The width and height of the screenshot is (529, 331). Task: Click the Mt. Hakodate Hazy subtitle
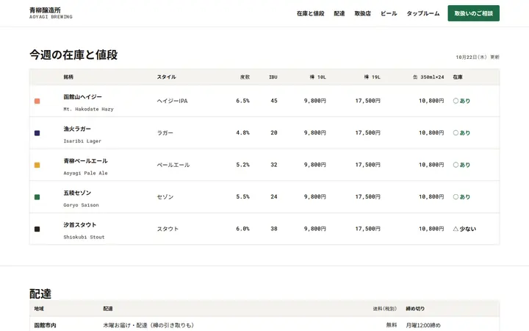coord(88,109)
